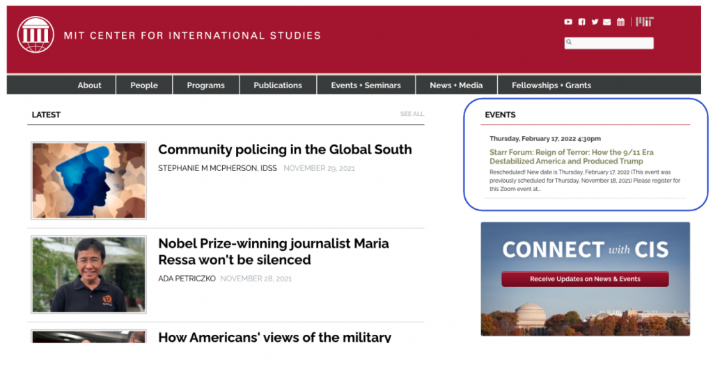Click the date November 28, 2021
This screenshot has height=371, width=713.
pos(256,279)
